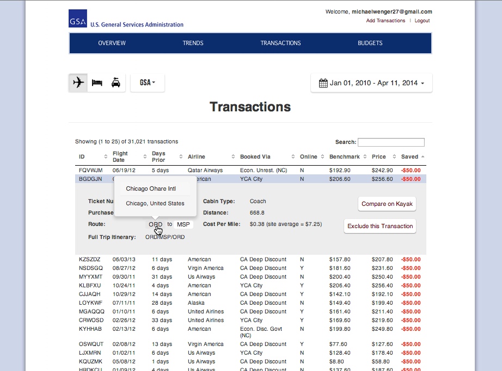Image resolution: width=502 pixels, height=371 pixels.
Task: Select the hotel bed icon
Action: tap(97, 83)
